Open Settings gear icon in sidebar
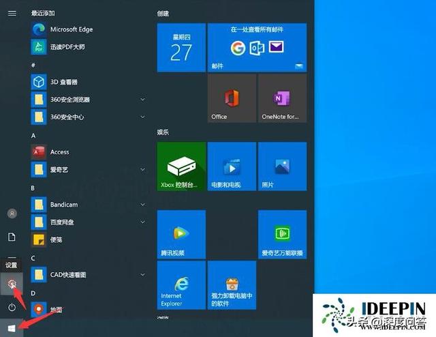The width and height of the screenshot is (436, 337). pyautogui.click(x=12, y=284)
